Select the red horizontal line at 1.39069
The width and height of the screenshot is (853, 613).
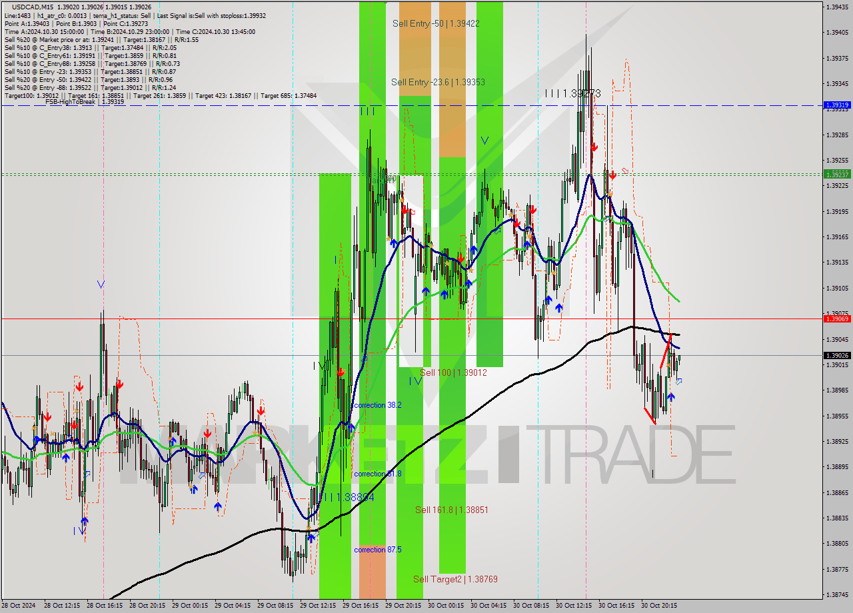coord(412,318)
